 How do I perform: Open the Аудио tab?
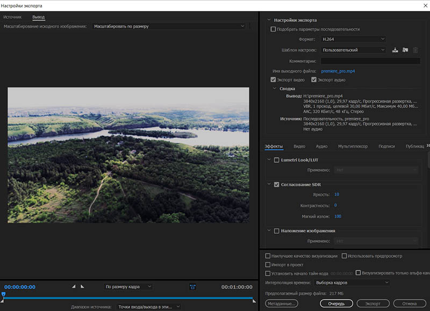click(x=321, y=146)
